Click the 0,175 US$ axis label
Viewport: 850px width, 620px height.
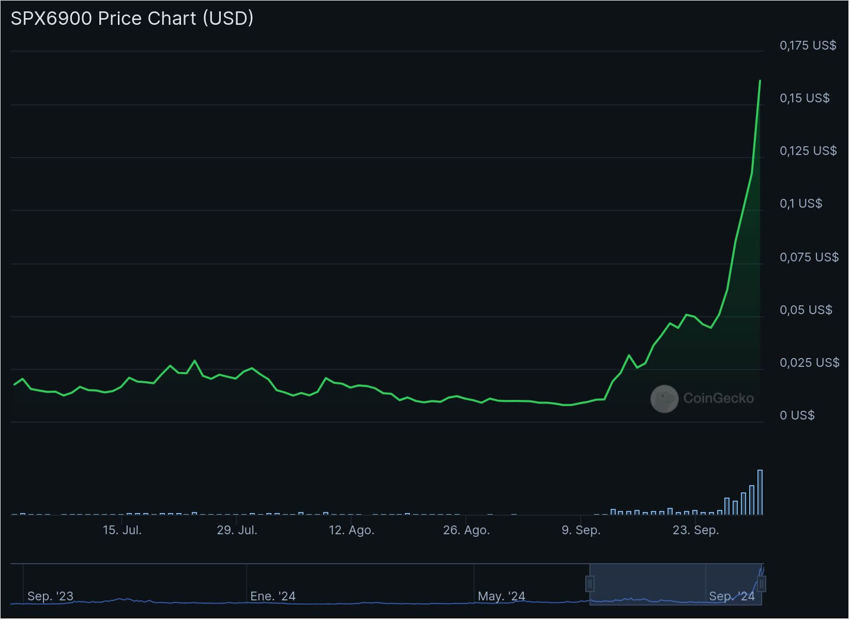(808, 45)
